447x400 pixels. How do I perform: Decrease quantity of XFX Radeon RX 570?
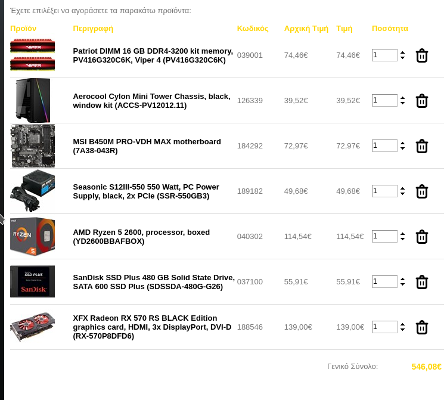click(402, 330)
